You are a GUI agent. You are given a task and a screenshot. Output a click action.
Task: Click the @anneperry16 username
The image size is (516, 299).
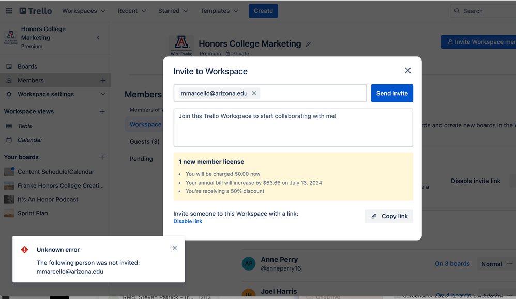click(281, 268)
